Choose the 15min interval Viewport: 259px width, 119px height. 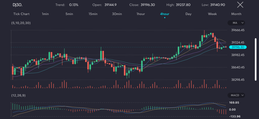(x=93, y=14)
